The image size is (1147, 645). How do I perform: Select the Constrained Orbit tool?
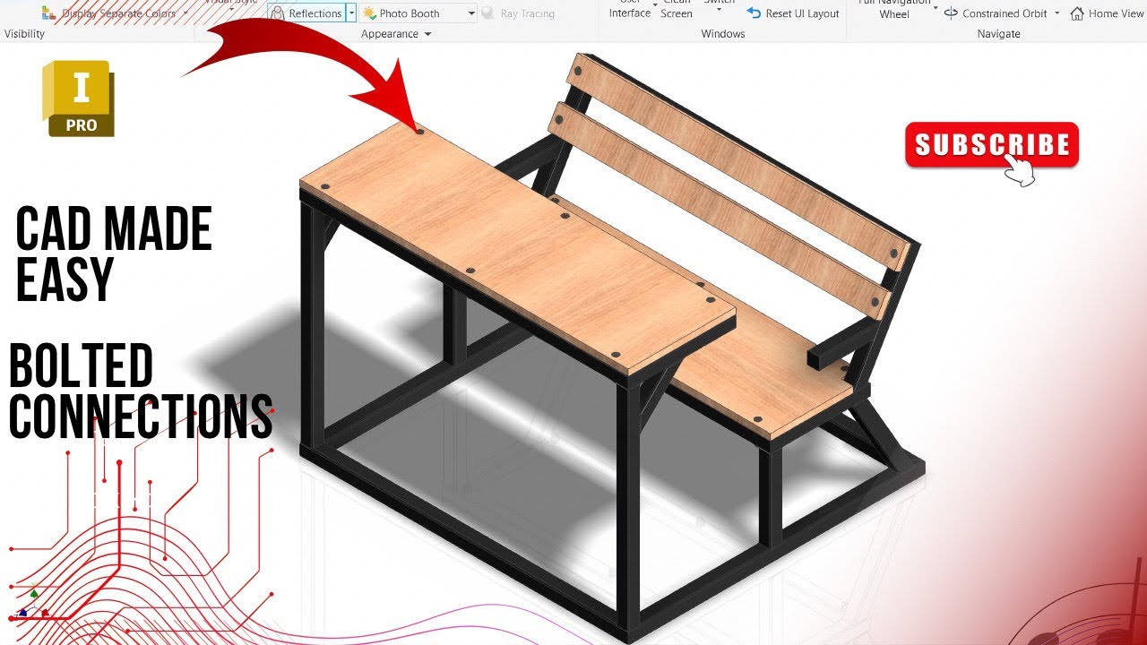(x=996, y=13)
